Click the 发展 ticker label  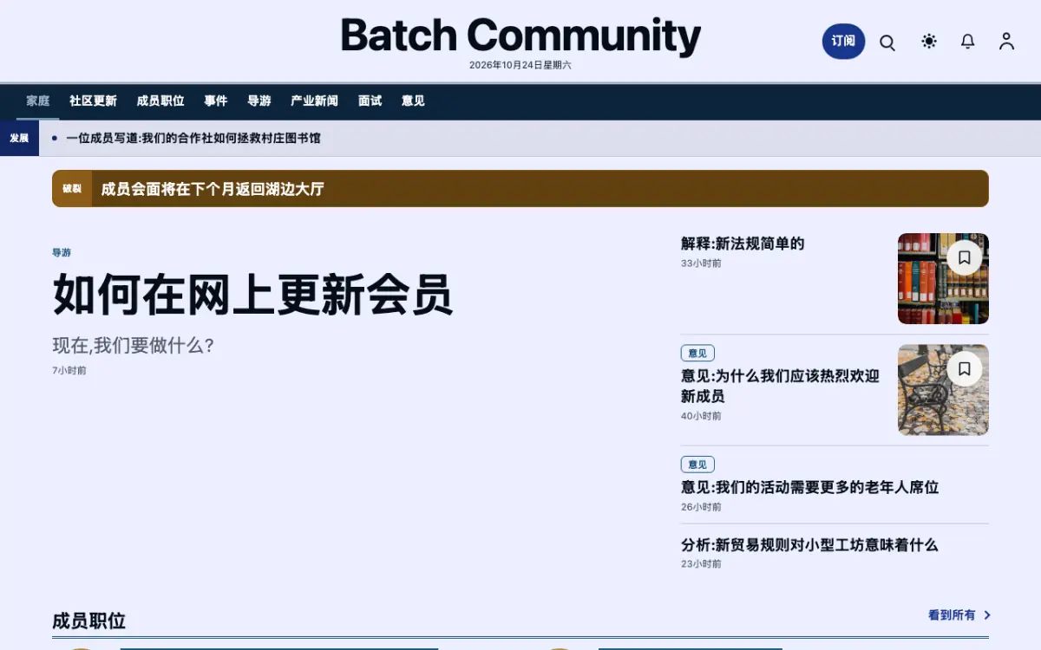19,138
